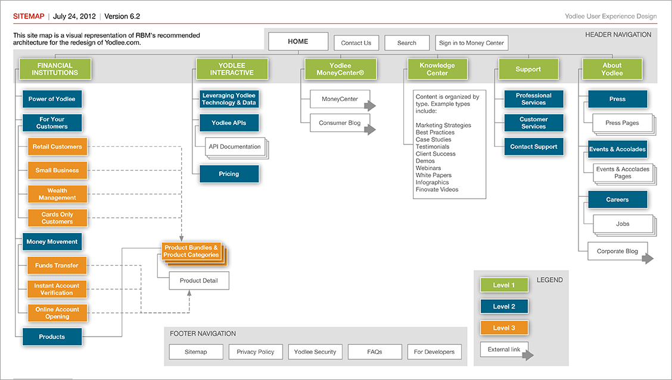Click the Level 1 legend swatch
This screenshot has height=380, width=672.
504,285
